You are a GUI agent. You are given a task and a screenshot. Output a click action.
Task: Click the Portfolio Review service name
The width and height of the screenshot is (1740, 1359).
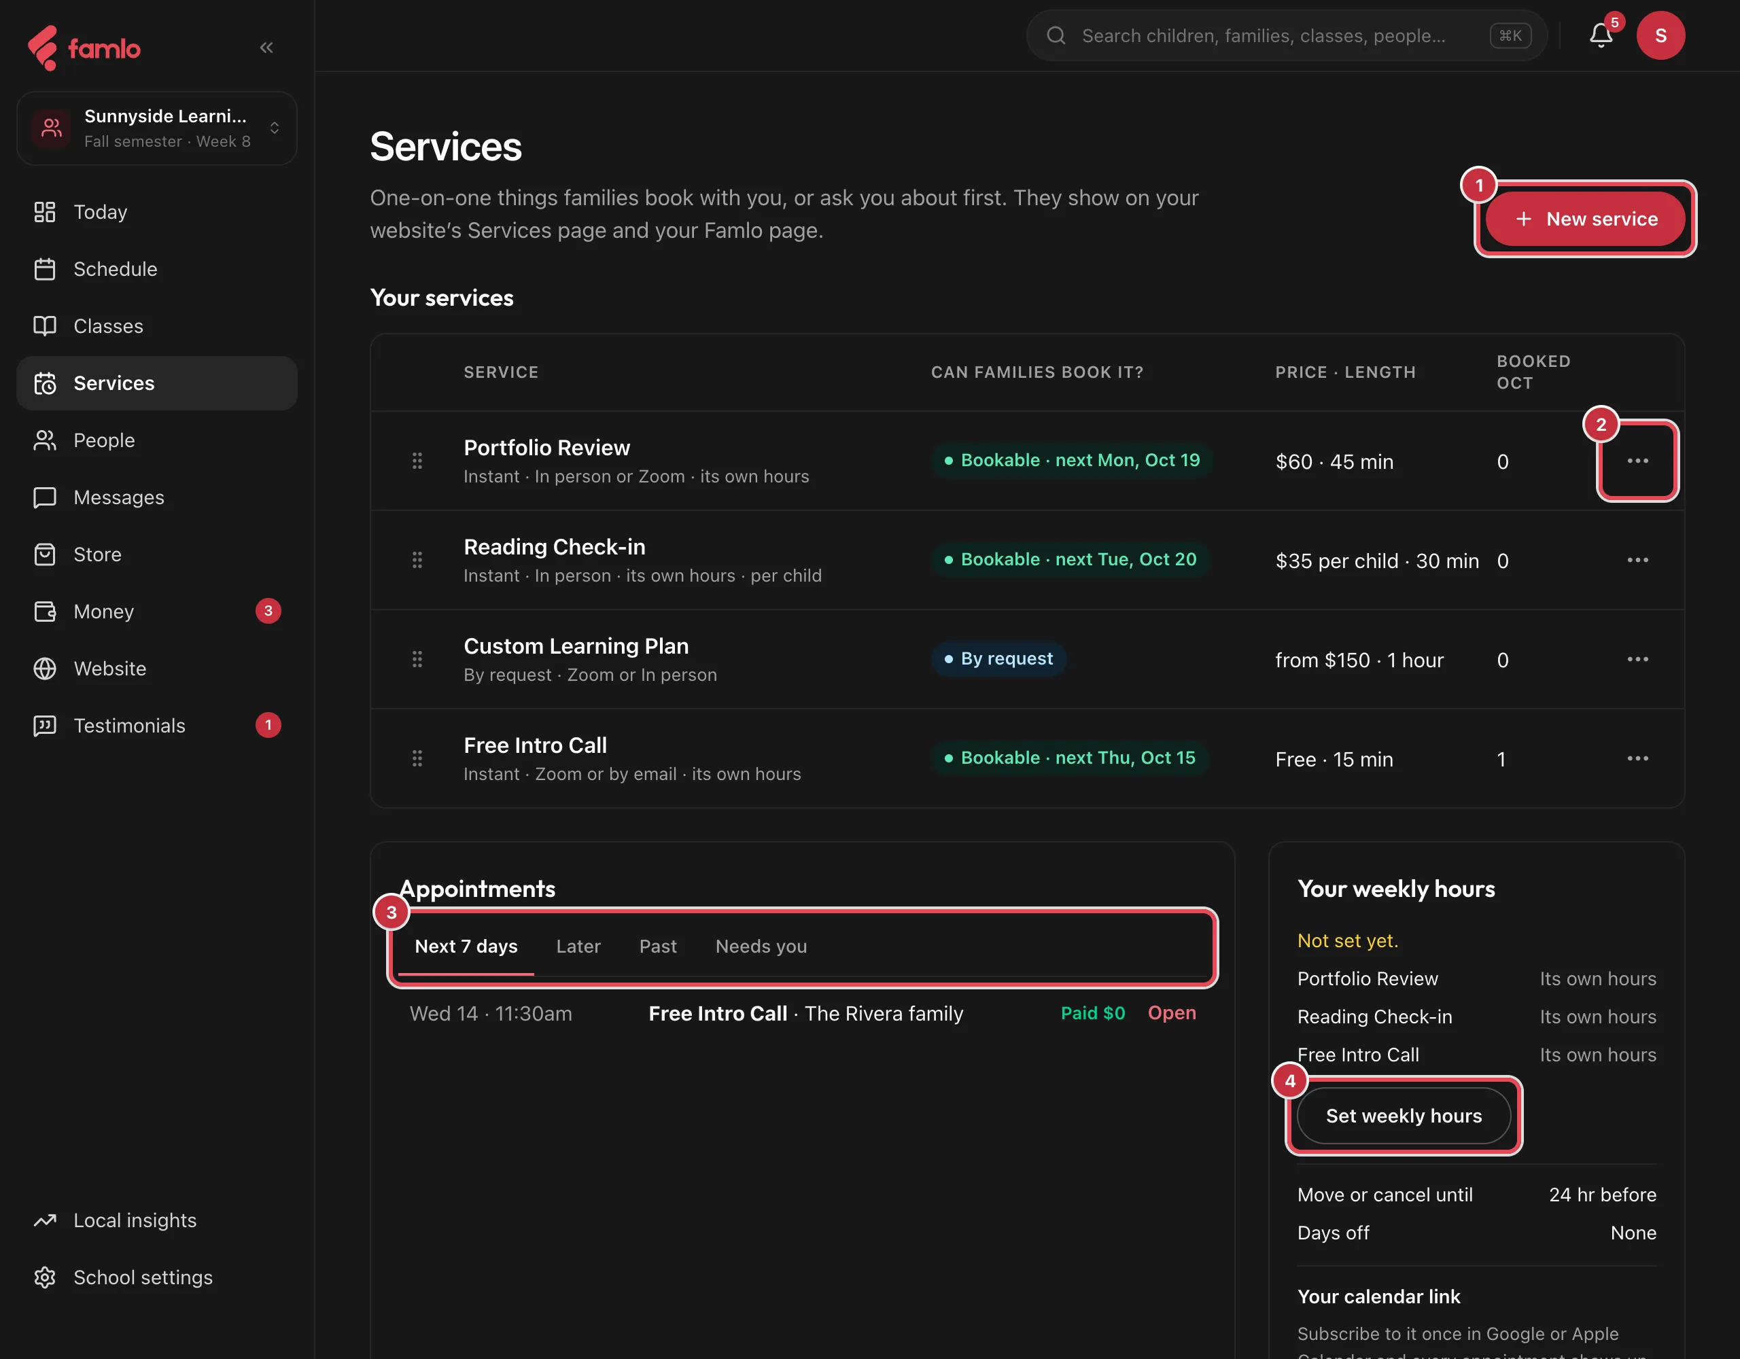546,448
